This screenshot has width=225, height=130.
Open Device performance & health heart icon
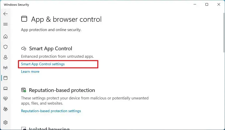[5, 99]
